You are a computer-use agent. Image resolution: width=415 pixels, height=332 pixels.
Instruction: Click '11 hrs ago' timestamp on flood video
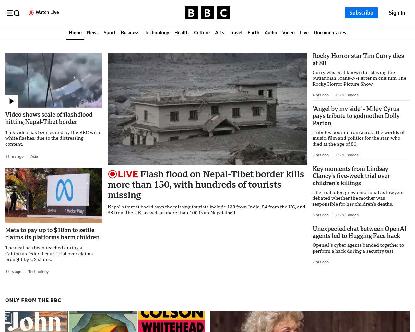click(14, 156)
